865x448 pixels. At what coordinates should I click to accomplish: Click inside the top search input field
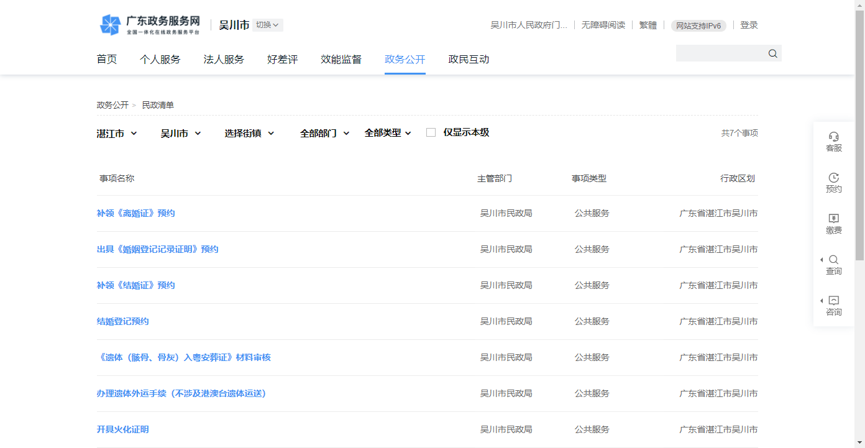pos(720,53)
